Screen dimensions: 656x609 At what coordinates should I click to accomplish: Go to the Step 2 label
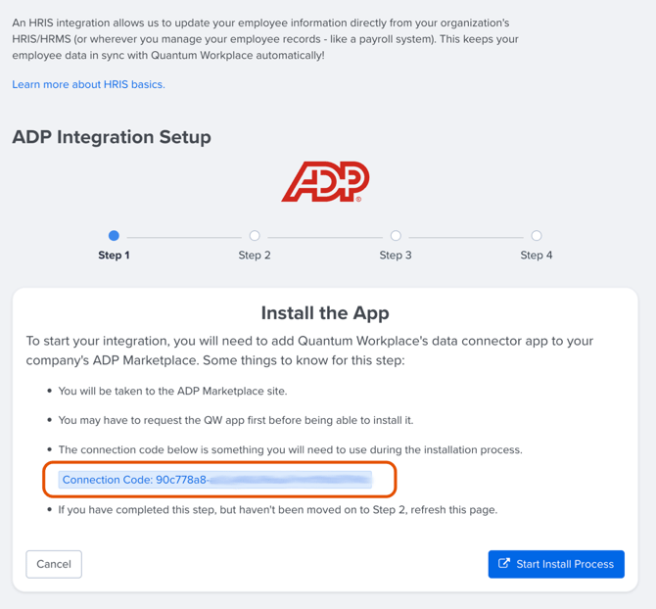[255, 256]
